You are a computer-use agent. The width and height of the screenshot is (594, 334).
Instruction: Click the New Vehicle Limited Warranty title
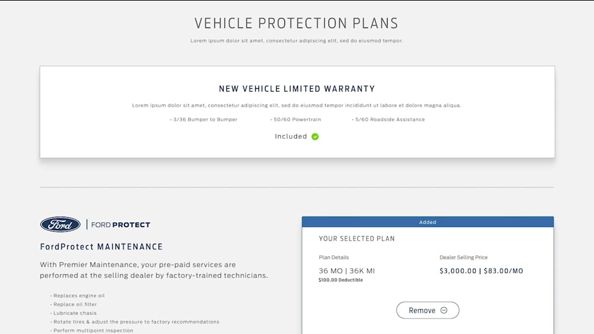297,89
